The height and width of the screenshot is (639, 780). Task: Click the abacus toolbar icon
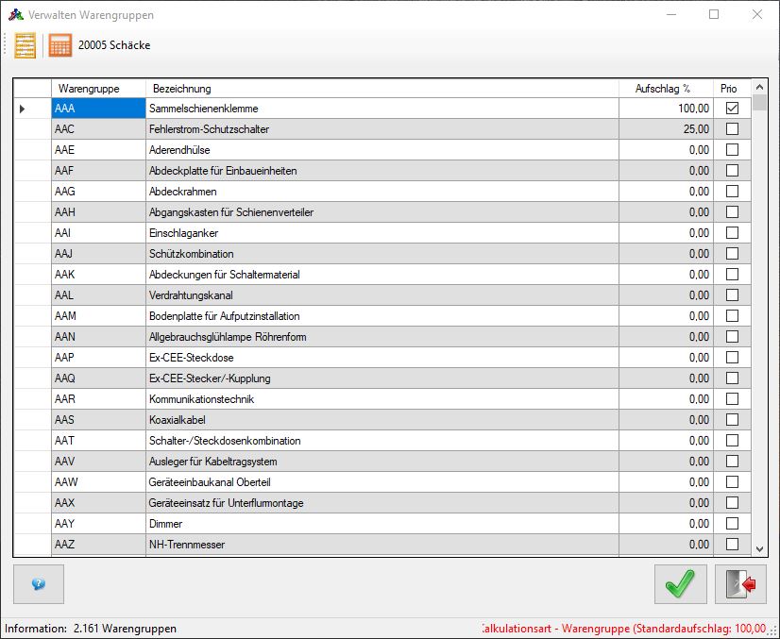(x=25, y=45)
